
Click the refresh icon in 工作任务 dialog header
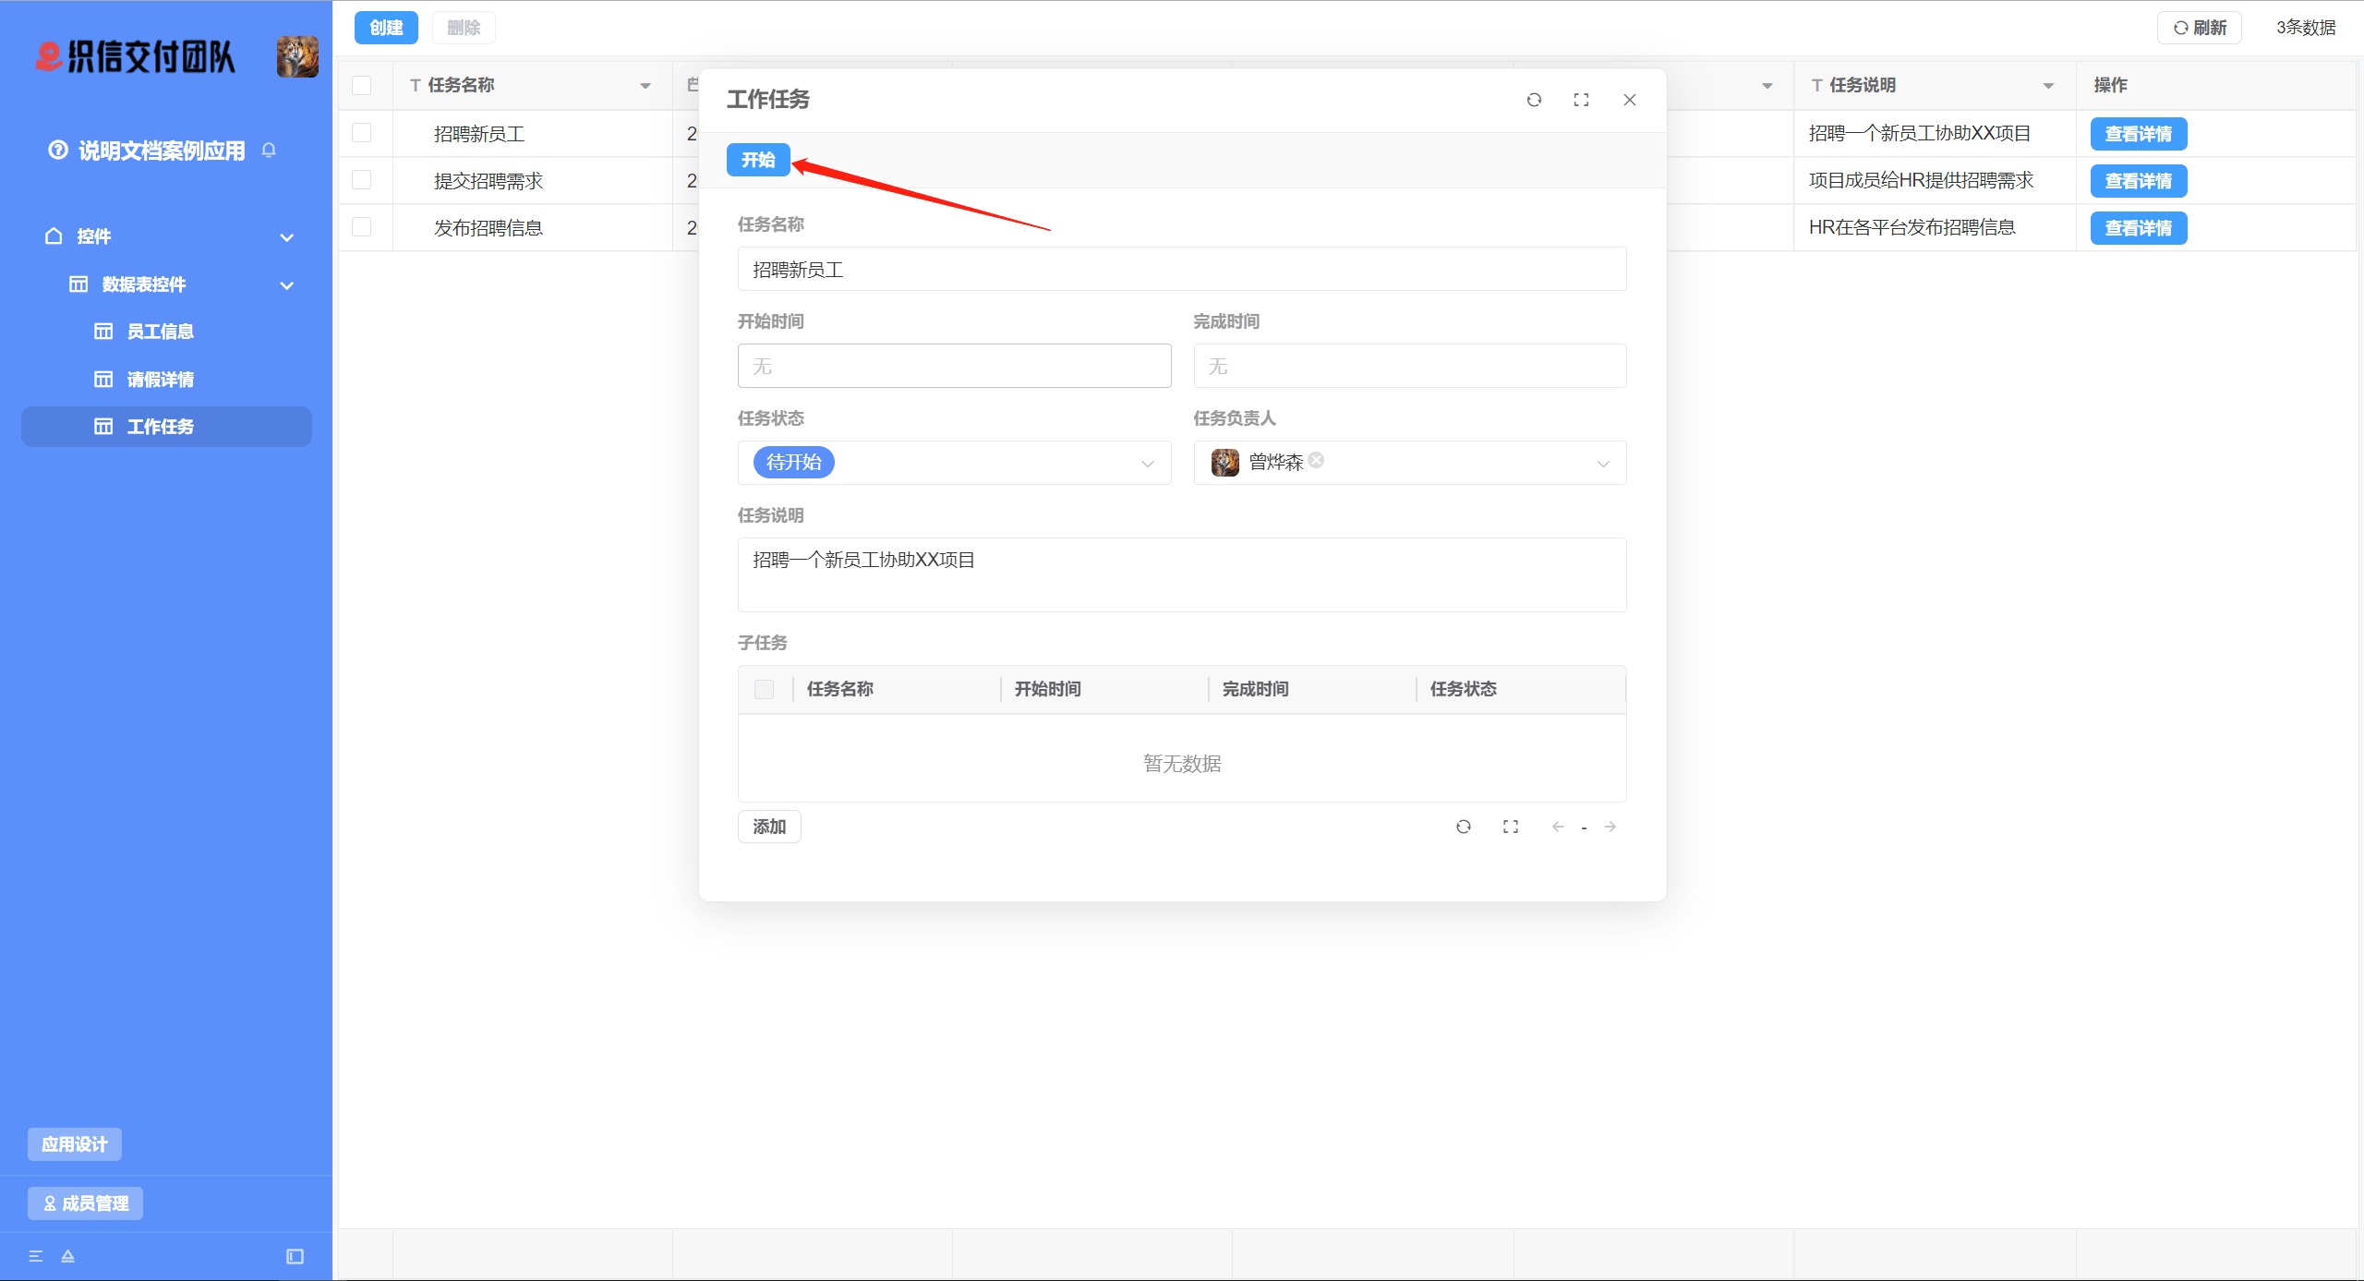(x=1534, y=100)
